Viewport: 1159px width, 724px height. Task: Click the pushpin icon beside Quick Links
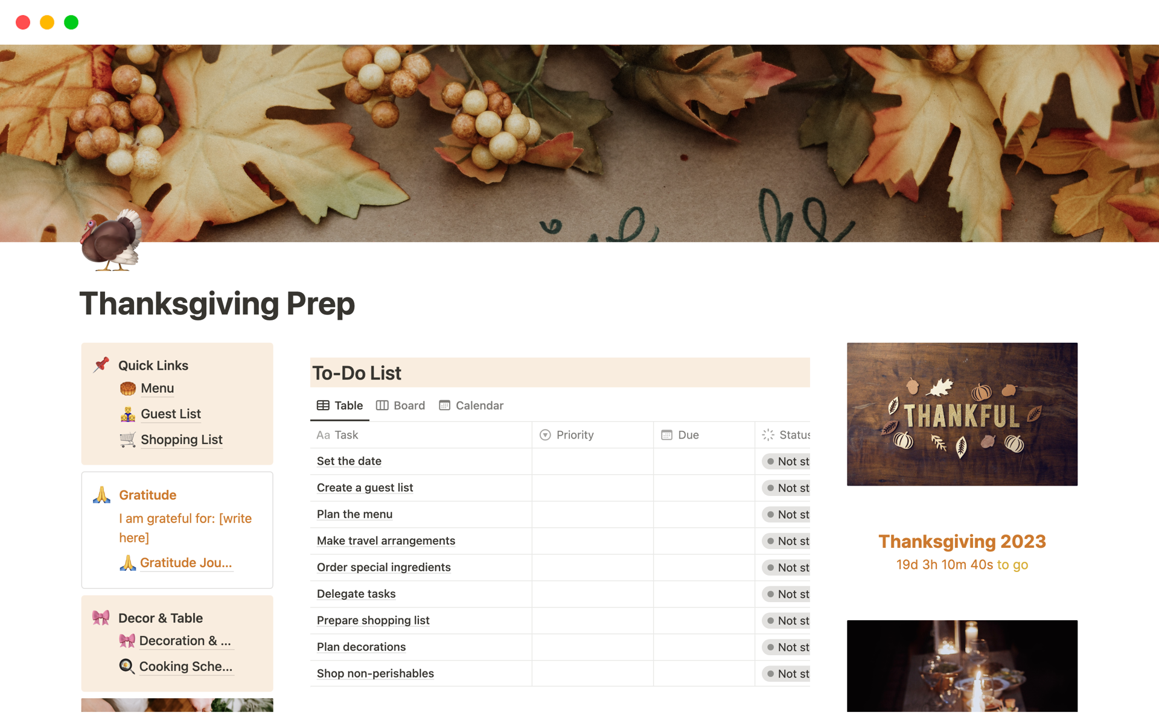[101, 364]
